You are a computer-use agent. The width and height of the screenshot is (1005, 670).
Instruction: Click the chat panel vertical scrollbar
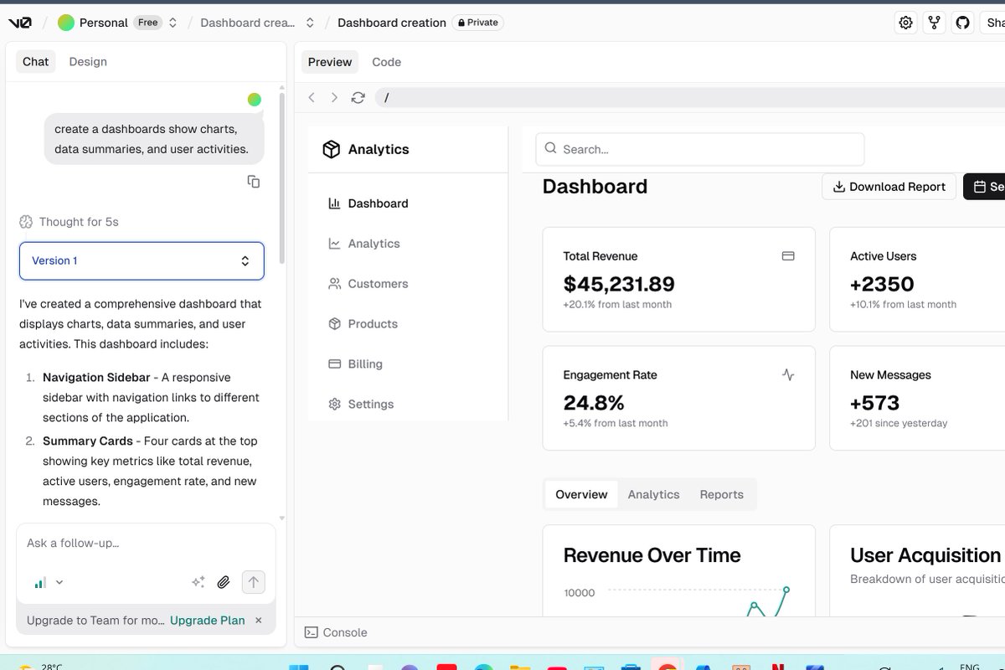[x=282, y=178]
